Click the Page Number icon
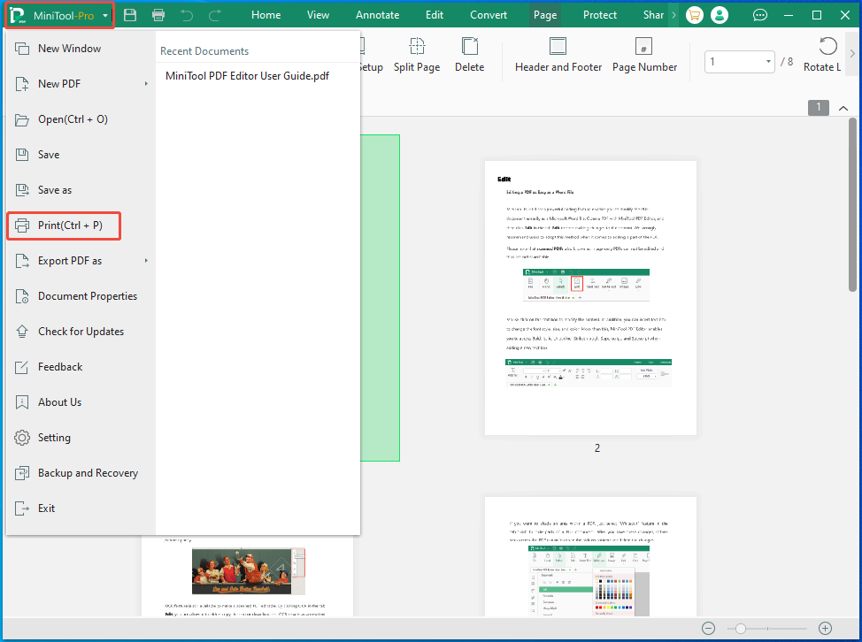The image size is (862, 642). click(643, 47)
